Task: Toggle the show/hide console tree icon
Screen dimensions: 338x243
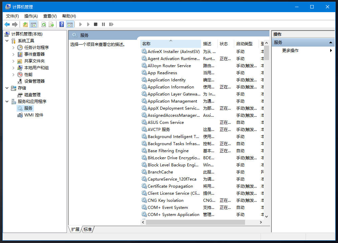Action: (33, 25)
